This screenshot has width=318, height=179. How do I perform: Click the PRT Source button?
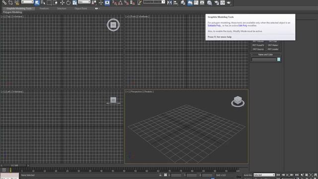coord(258,49)
